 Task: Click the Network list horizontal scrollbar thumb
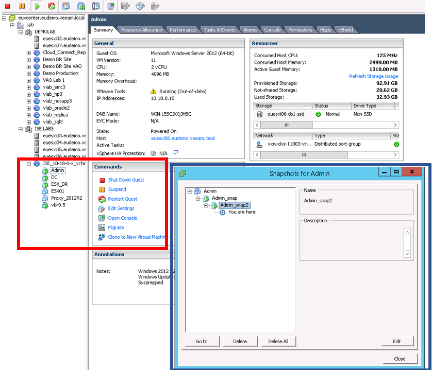[304, 155]
